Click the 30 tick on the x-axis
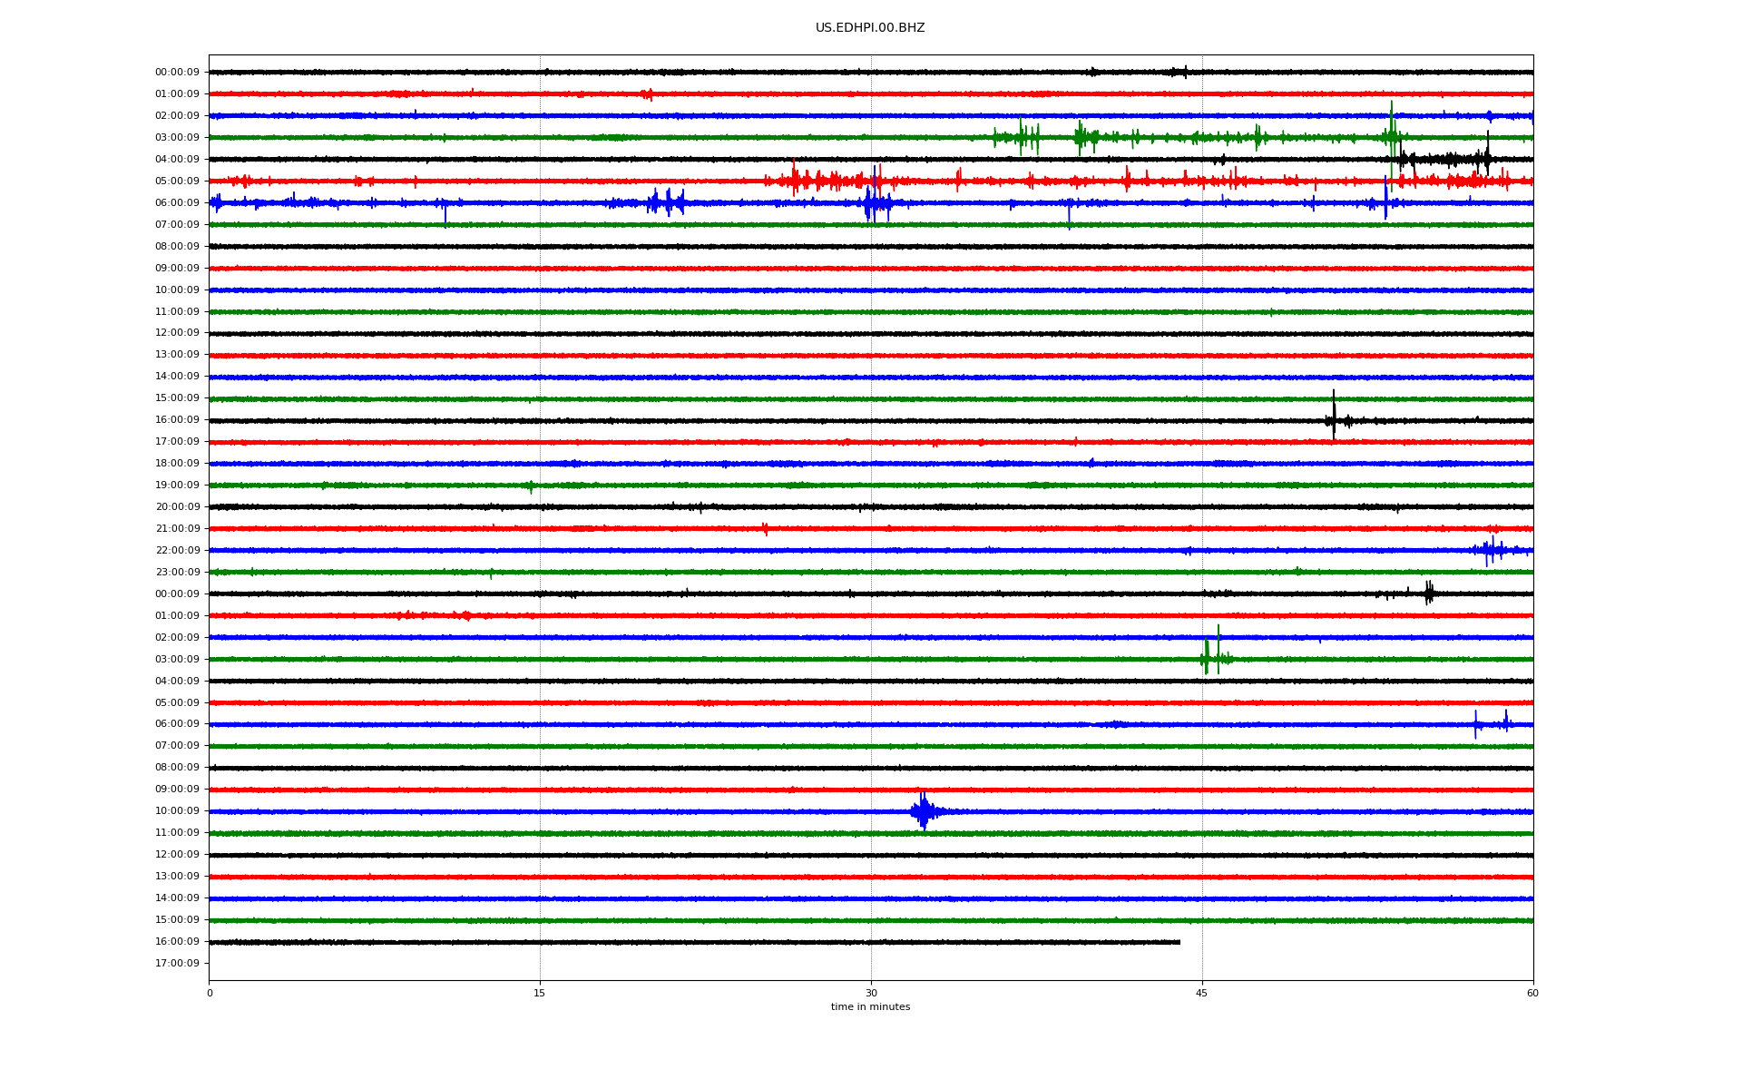1742x1089 pixels. pyautogui.click(x=871, y=993)
